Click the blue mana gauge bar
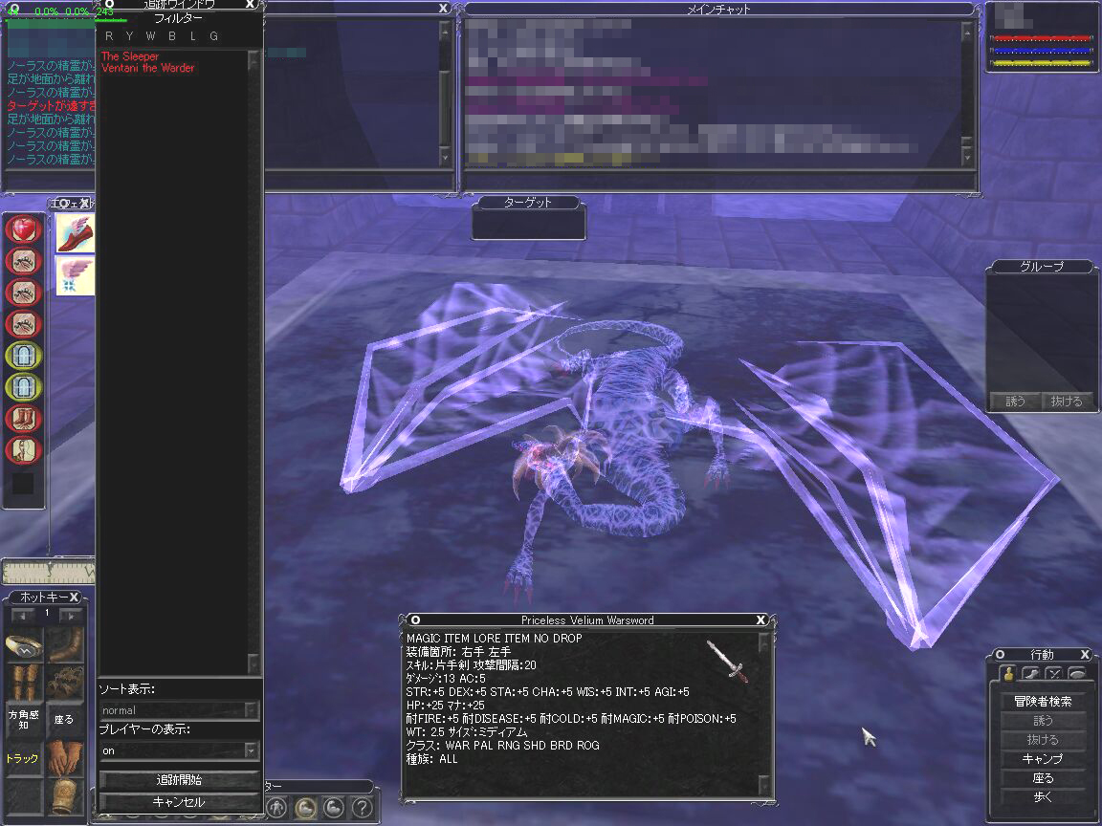 click(1042, 51)
